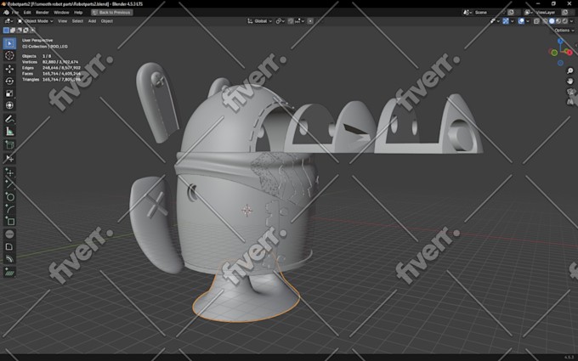
Task: Toggle X-ray mode
Action: pos(536,21)
